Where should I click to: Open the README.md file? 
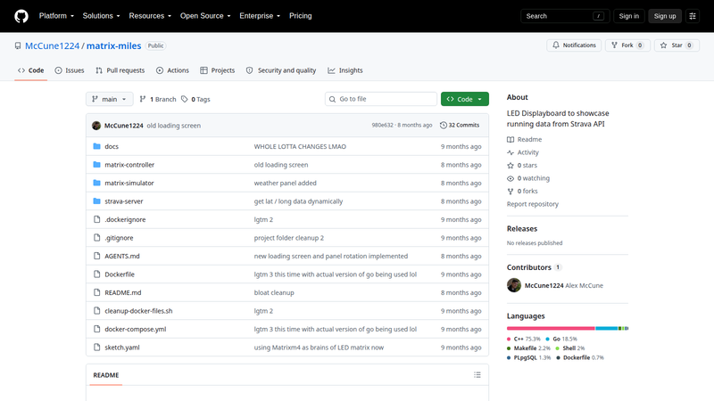(123, 292)
